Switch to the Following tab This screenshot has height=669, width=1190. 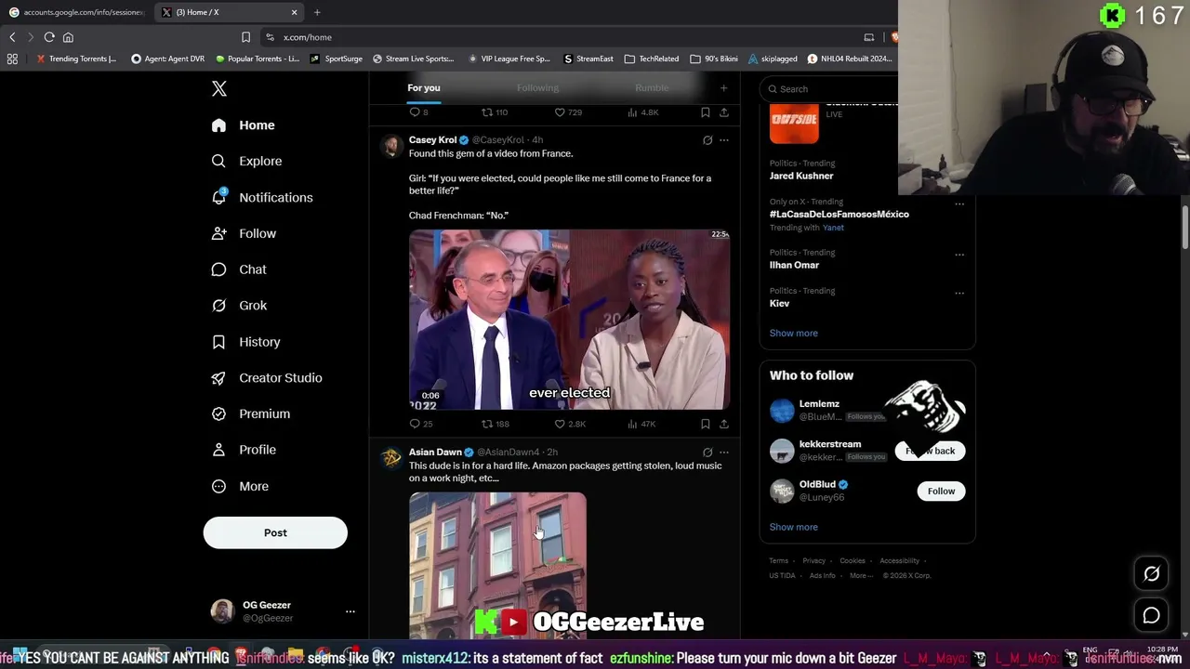537,88
